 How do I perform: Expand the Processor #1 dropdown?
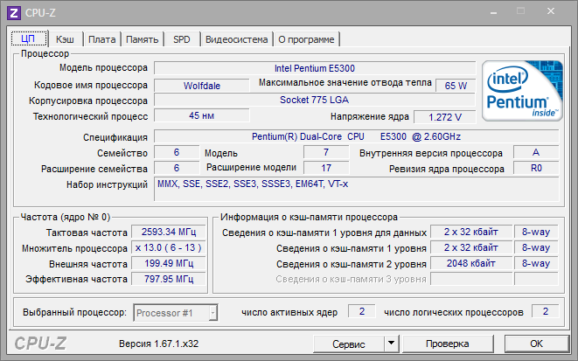pyautogui.click(x=175, y=312)
